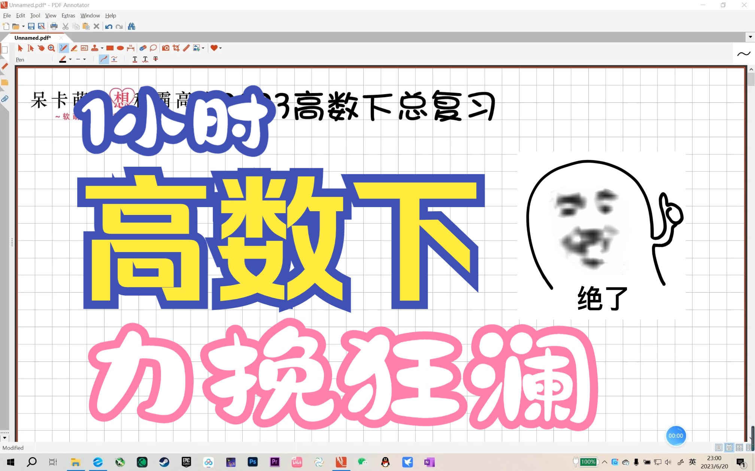Open the pen color dropdown arrow
The height and width of the screenshot is (471, 755).
70,59
